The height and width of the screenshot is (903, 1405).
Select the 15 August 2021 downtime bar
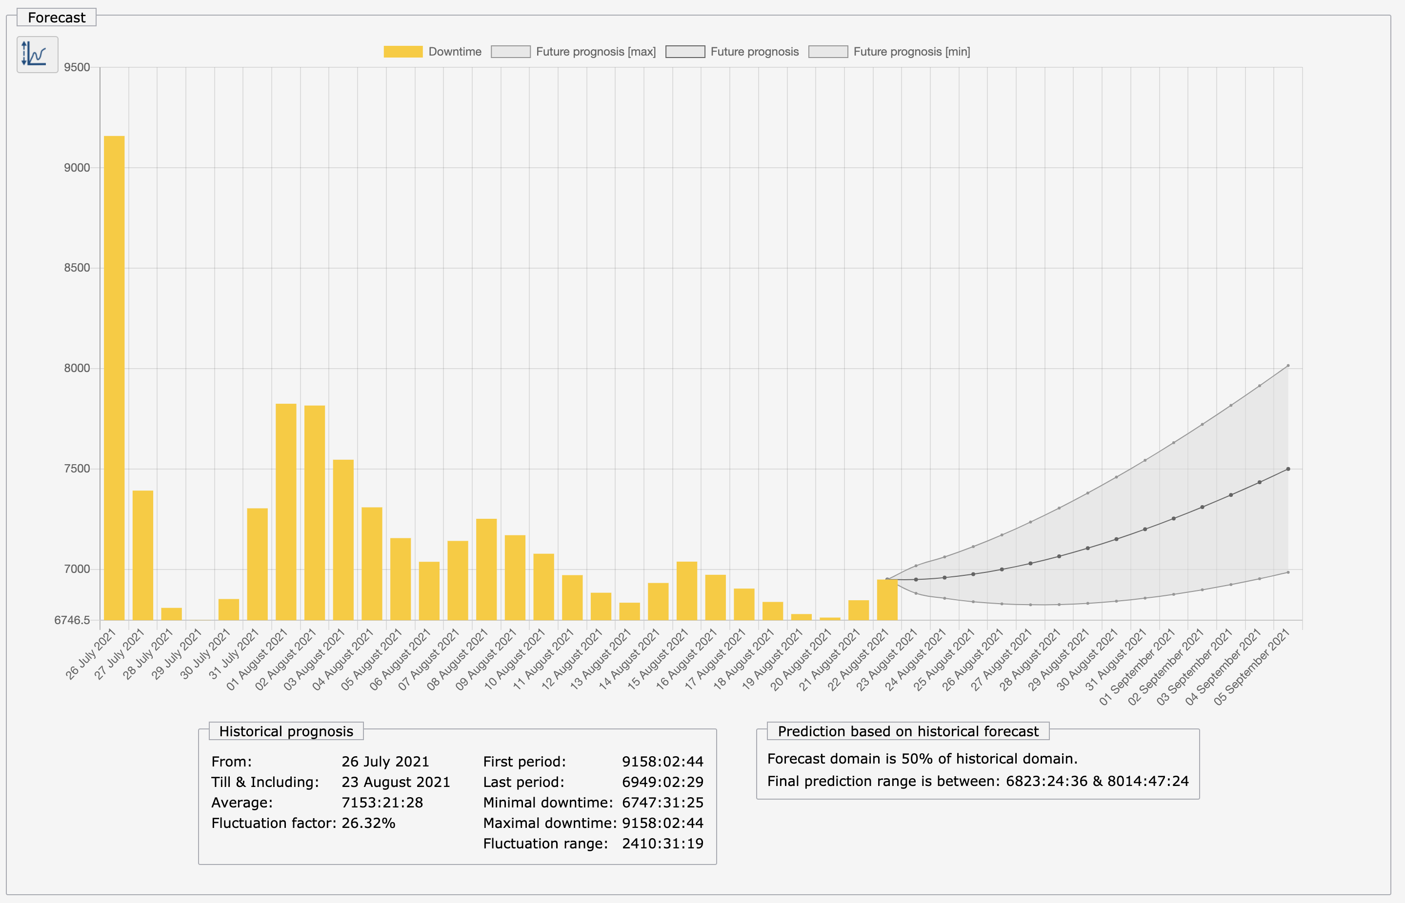[686, 590]
